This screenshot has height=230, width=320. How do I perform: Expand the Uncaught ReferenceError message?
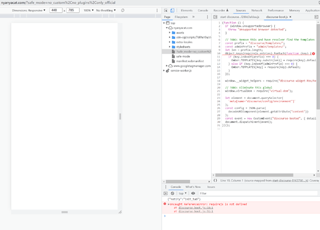168,204
